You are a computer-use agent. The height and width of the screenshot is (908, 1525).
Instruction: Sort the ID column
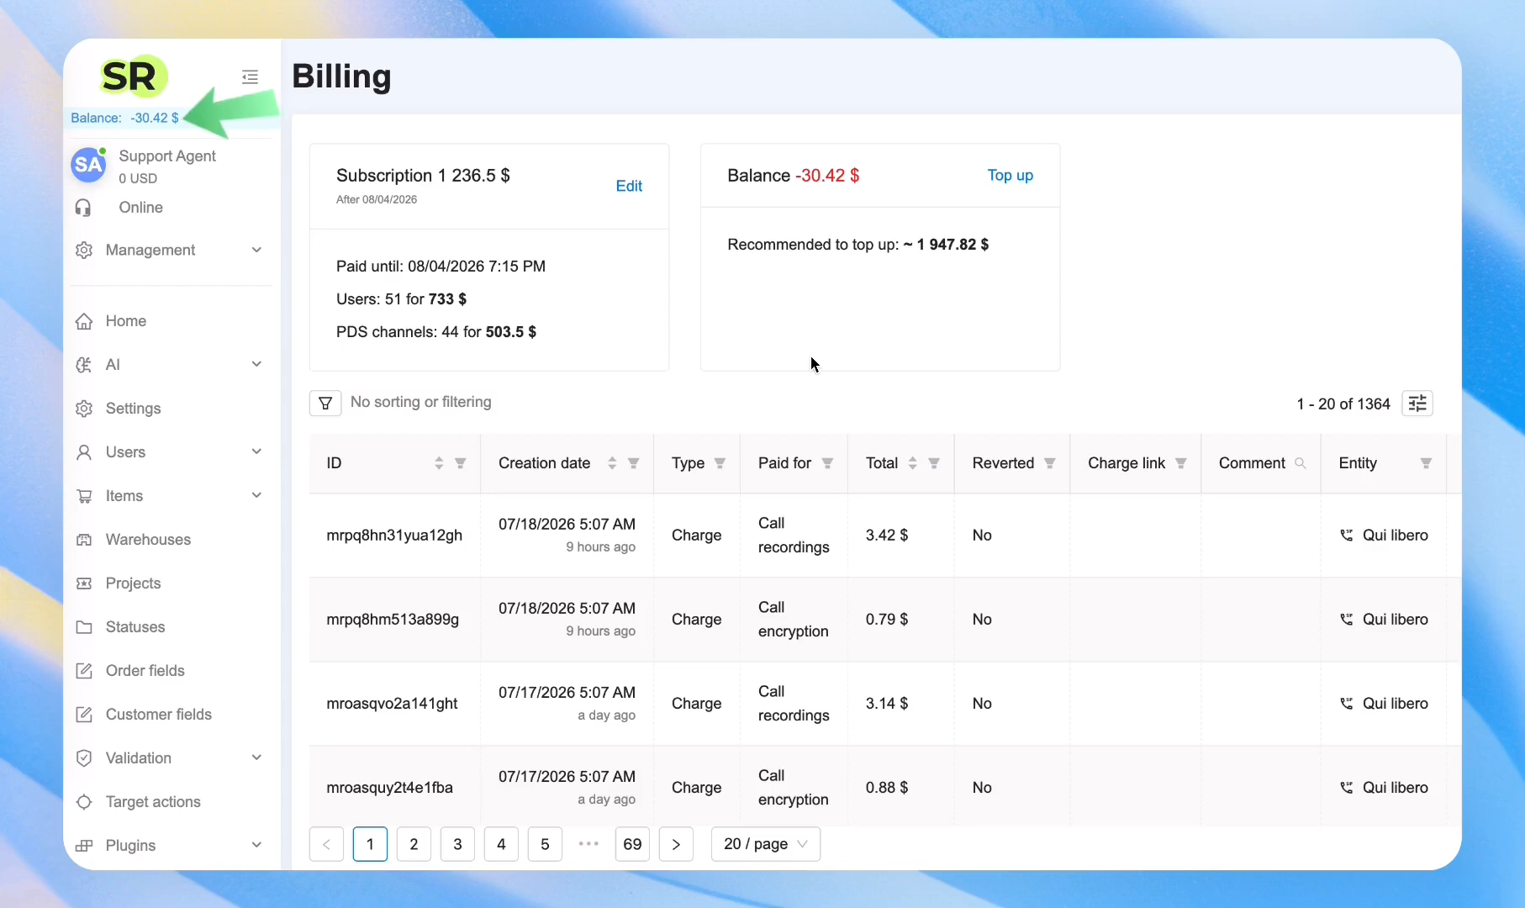click(439, 463)
